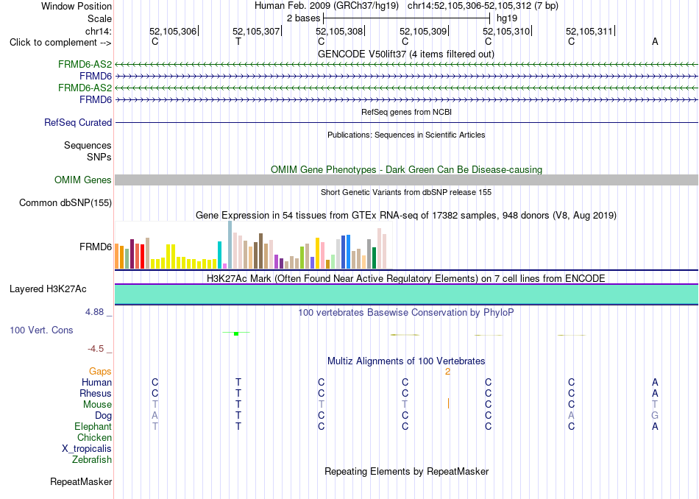Open the GTEx Gene Expression track title

point(406,216)
